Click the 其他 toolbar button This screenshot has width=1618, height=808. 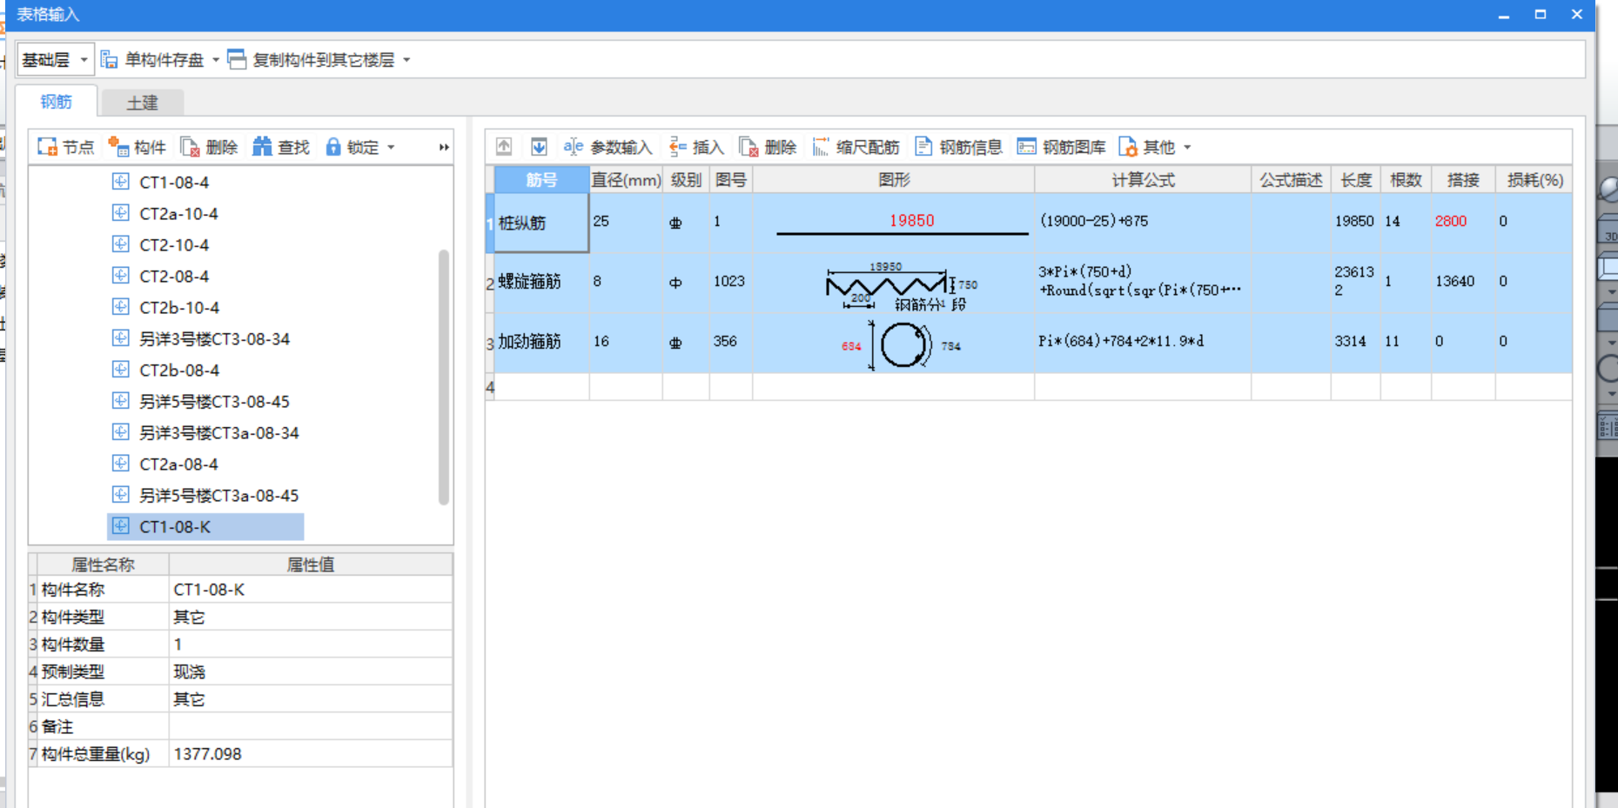[1147, 147]
